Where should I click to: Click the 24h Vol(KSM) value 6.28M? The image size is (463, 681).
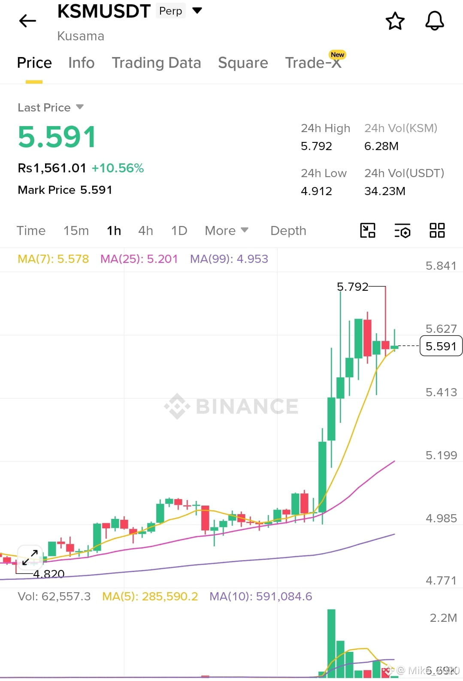[381, 146]
